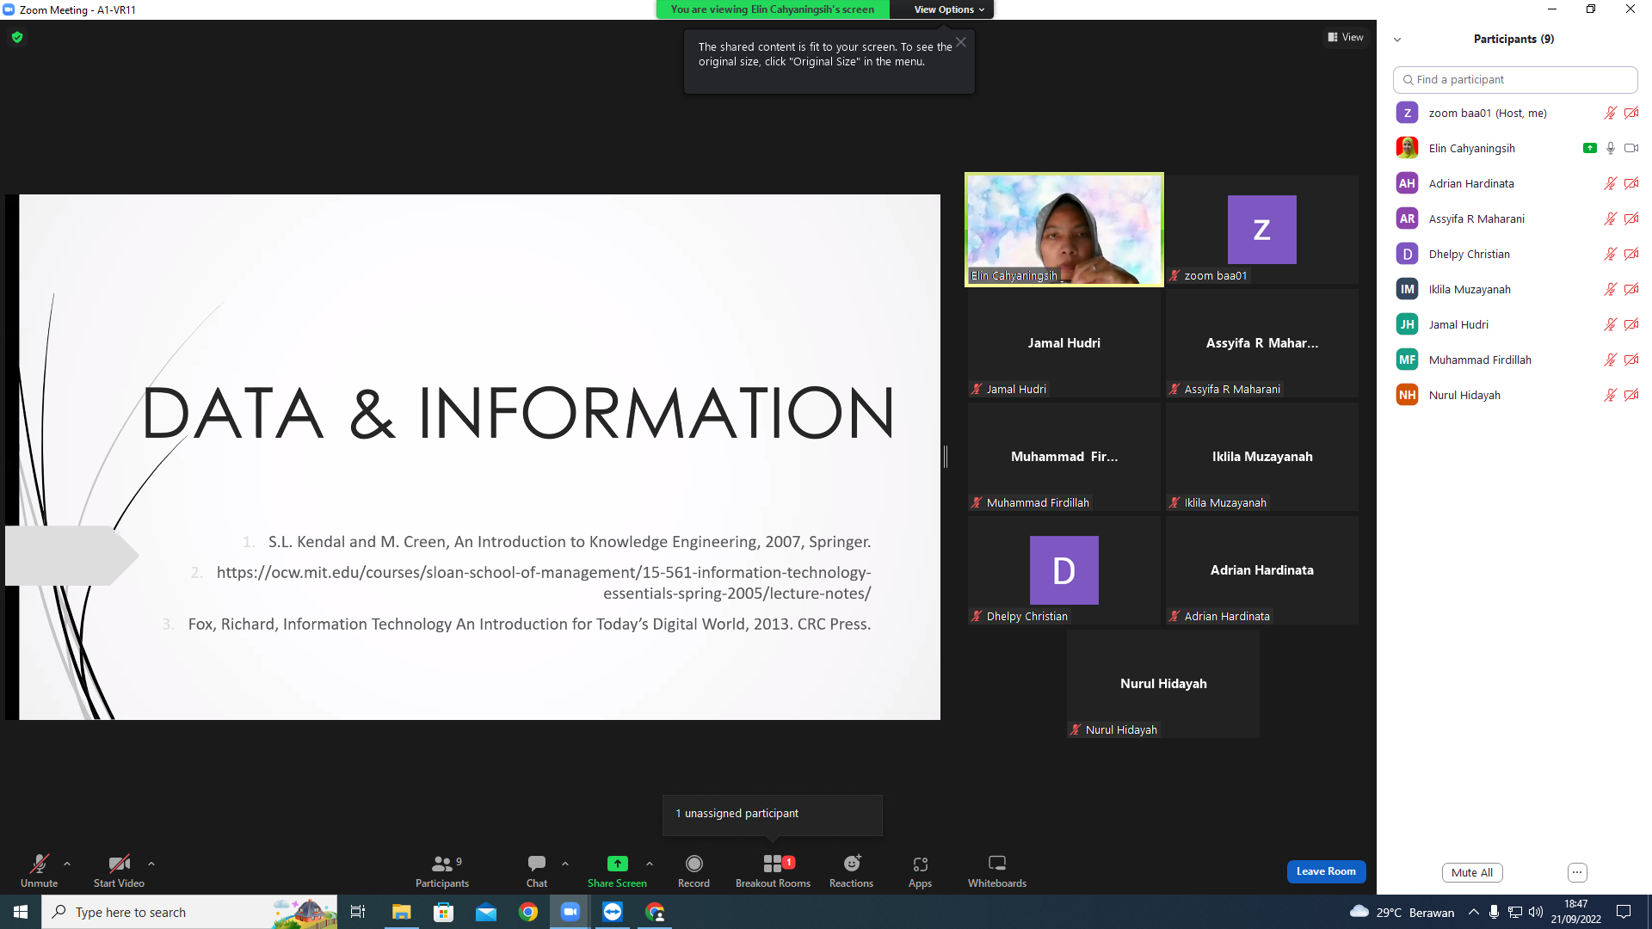The height and width of the screenshot is (929, 1652).
Task: Click Nurul Hidayah's video-off icon in list
Action: click(x=1631, y=395)
